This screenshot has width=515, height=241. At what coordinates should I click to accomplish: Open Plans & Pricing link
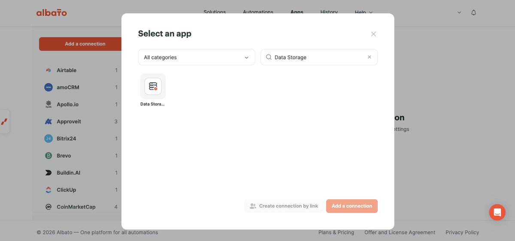[336, 232]
